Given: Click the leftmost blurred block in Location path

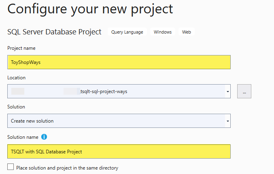Looking at the screenshot, I should [x=17, y=91].
